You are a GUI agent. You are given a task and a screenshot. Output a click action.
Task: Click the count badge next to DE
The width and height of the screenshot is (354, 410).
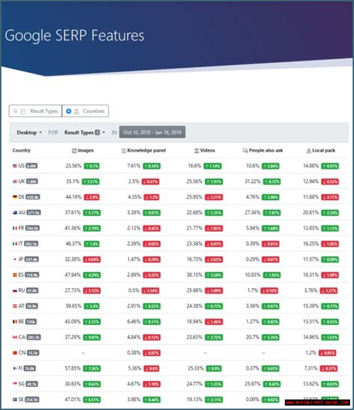pos(33,197)
